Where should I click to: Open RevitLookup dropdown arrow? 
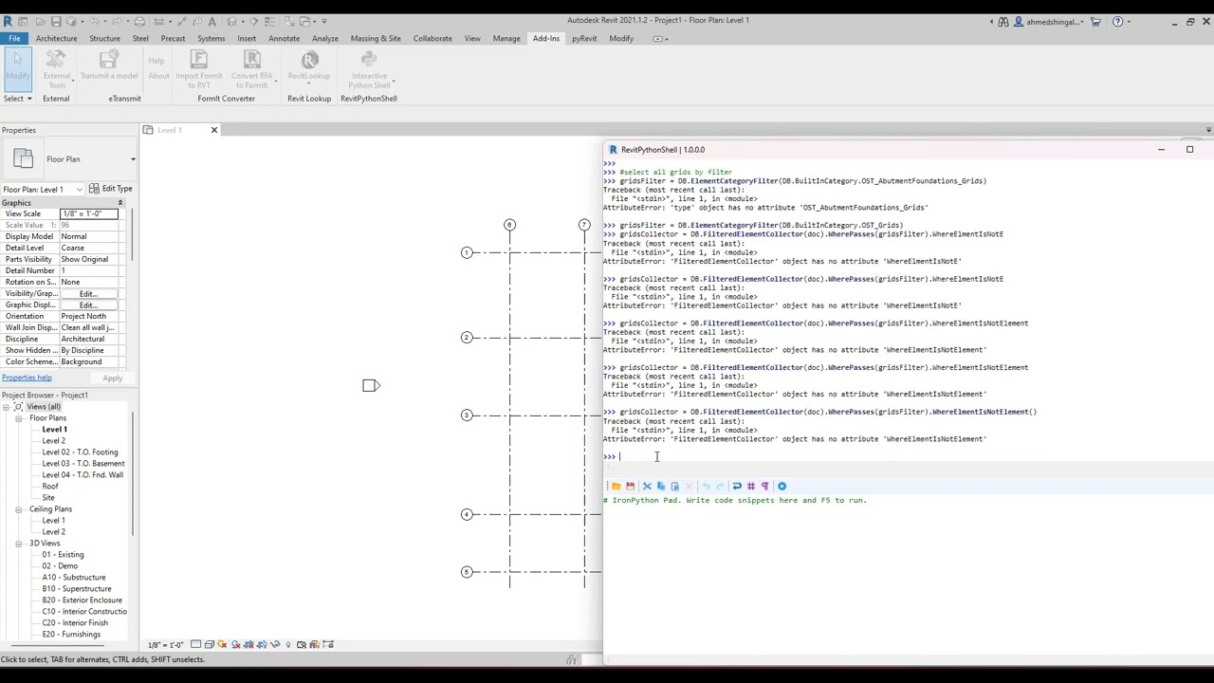(309, 84)
